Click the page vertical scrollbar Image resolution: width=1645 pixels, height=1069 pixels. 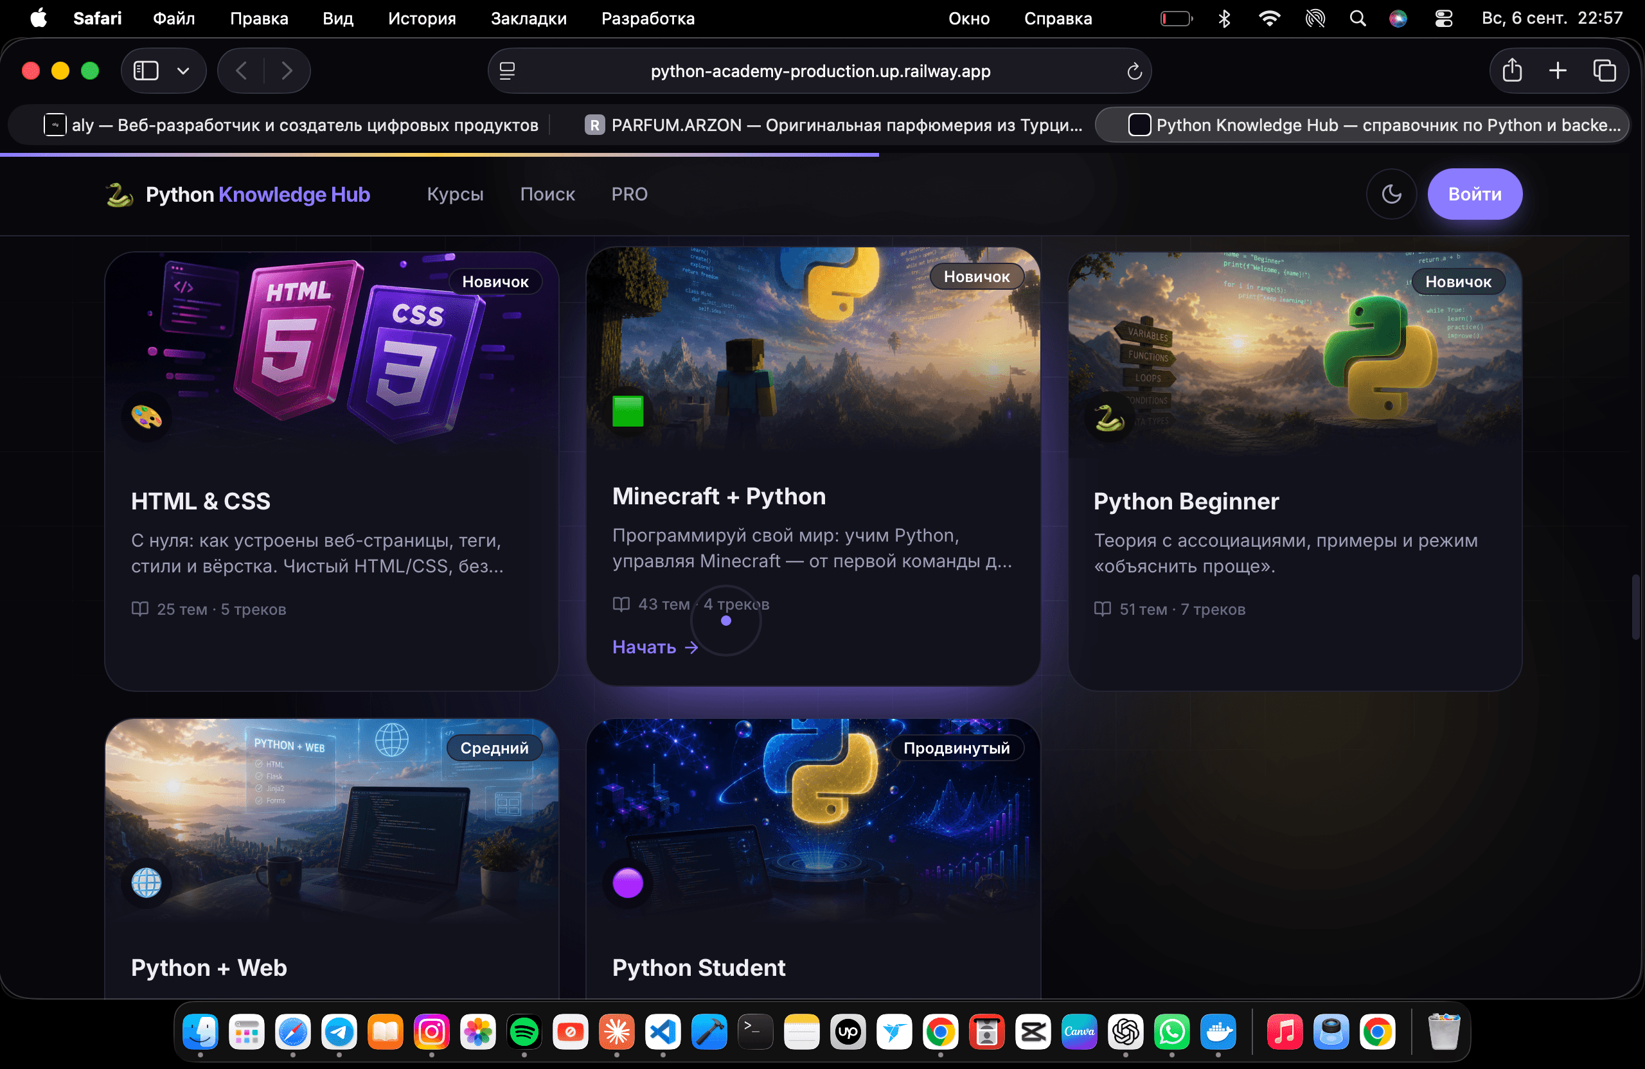[x=1635, y=606]
